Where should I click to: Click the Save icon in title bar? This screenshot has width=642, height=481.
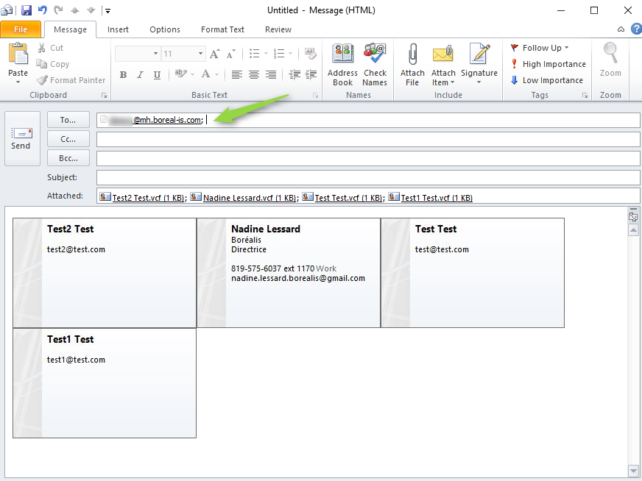click(x=27, y=10)
